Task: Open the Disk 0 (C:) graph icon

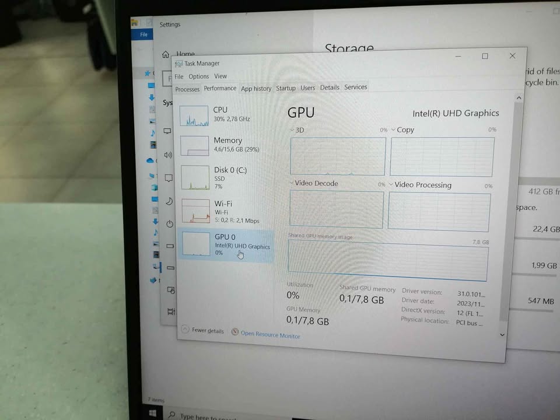Action: 195,178
